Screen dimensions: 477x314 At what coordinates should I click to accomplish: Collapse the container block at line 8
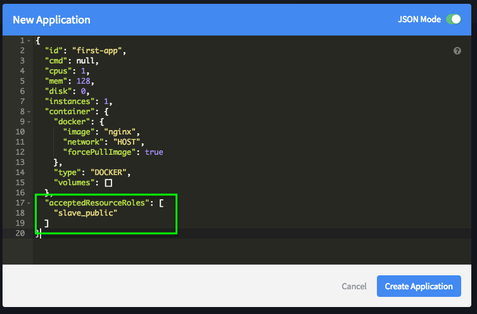pyautogui.click(x=29, y=112)
